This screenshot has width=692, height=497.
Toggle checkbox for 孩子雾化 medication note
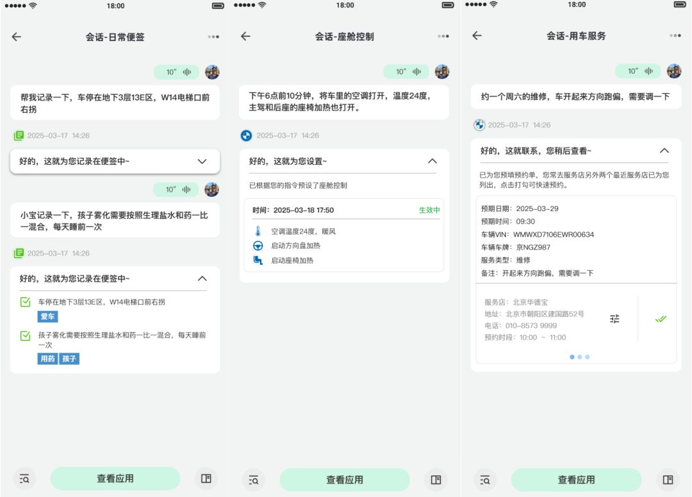coord(26,335)
